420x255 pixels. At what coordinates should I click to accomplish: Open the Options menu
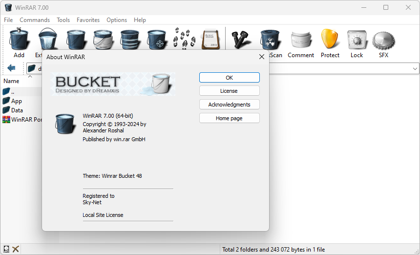click(x=117, y=20)
